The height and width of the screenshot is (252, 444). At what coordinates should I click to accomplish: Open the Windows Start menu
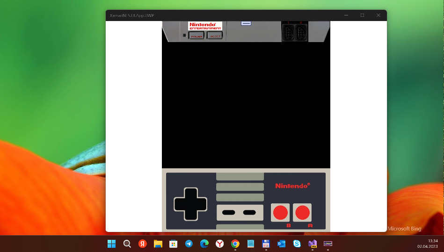pos(111,244)
